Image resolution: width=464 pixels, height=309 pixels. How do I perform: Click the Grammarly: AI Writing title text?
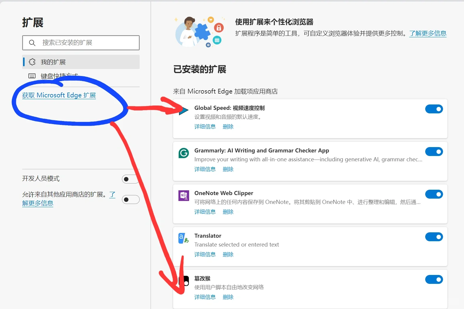pos(262,151)
